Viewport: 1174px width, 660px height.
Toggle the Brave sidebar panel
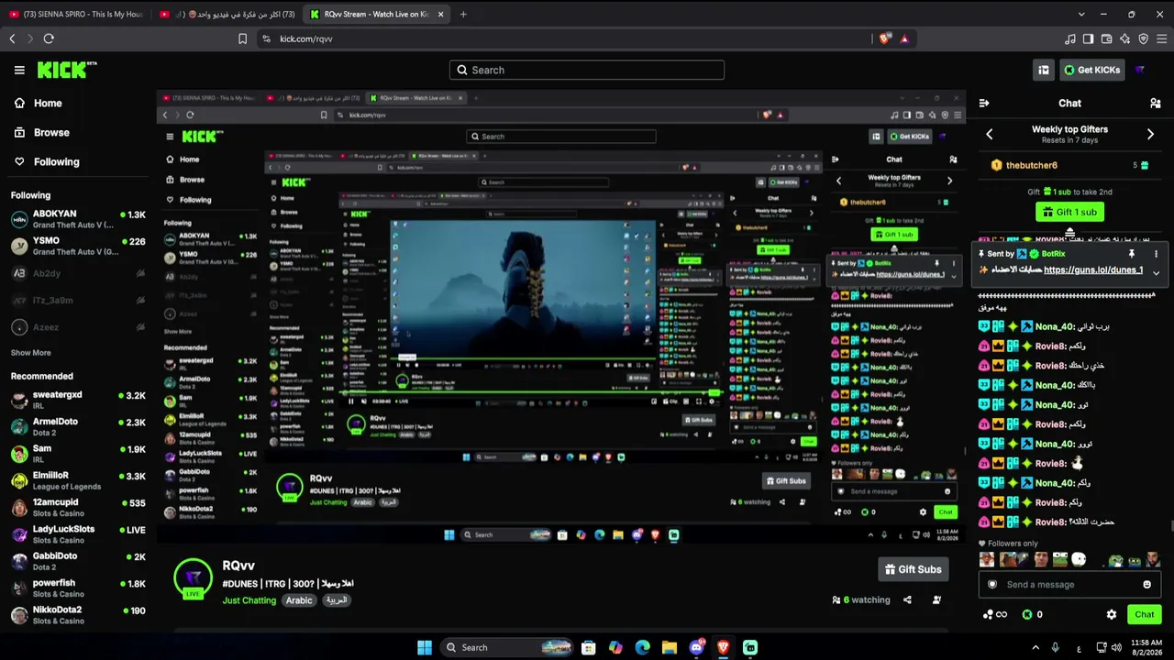coord(1088,38)
